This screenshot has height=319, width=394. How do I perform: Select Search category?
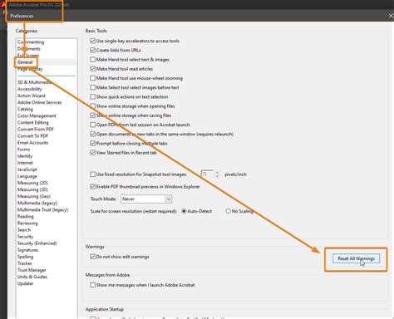click(x=24, y=230)
